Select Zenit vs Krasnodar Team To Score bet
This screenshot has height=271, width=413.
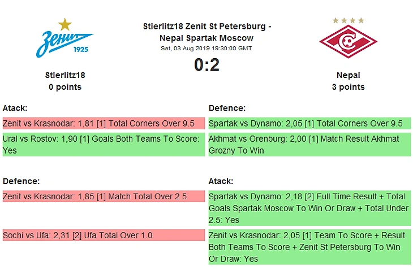tap(309, 247)
